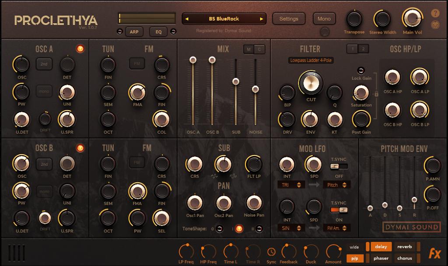The height and width of the screenshot is (266, 448).
Task: Click the OSC A FM button
Action: click(137, 63)
